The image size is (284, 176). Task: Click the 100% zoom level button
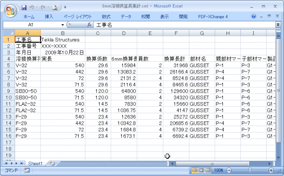(x=219, y=170)
